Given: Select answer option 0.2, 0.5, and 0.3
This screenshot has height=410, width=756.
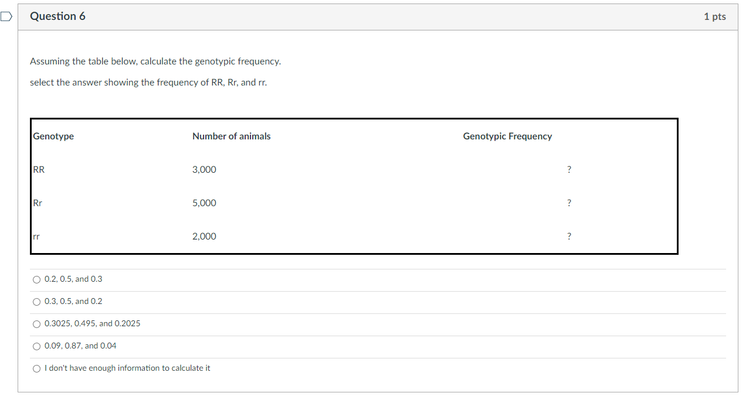Looking at the screenshot, I should click(36, 279).
